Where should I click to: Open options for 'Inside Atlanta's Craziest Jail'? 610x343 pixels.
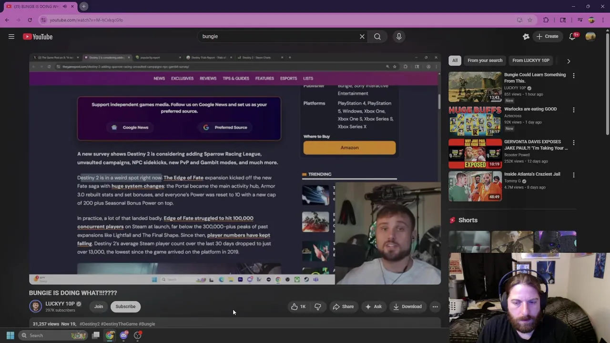(x=574, y=175)
